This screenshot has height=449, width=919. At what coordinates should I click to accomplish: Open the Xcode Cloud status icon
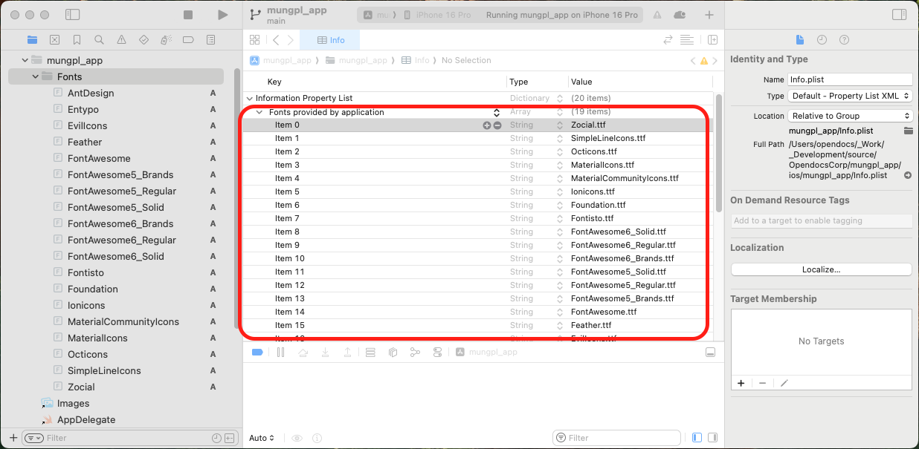pos(680,15)
